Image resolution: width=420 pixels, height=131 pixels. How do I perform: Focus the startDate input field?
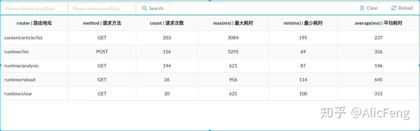[34, 8]
